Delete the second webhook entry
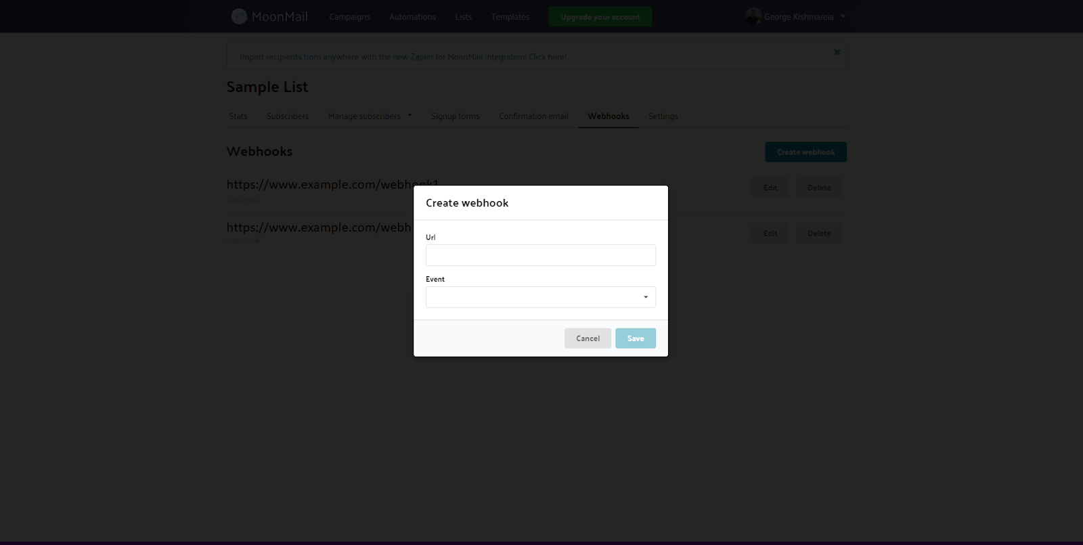The width and height of the screenshot is (1083, 545). pyautogui.click(x=819, y=234)
